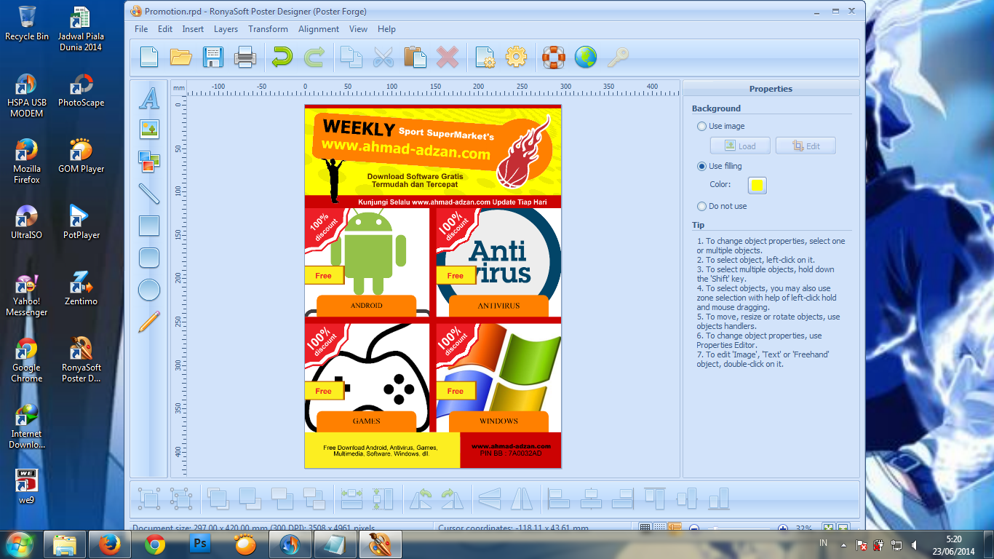The width and height of the screenshot is (994, 559).
Task: Click the align bottom edges icon
Action: (719, 499)
